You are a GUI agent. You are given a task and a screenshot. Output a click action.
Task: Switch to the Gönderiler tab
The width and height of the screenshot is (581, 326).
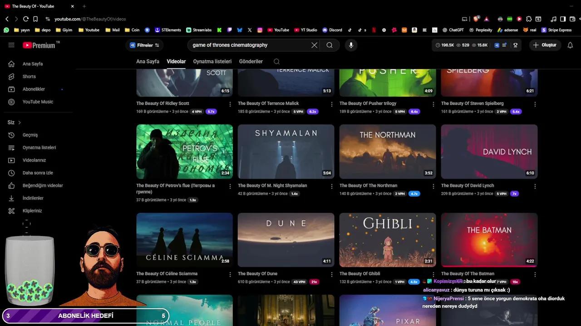251,62
